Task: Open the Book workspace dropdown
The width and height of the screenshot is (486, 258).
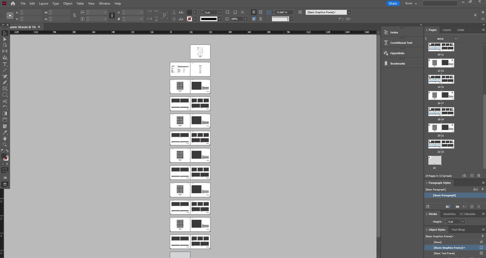Action: point(411,4)
